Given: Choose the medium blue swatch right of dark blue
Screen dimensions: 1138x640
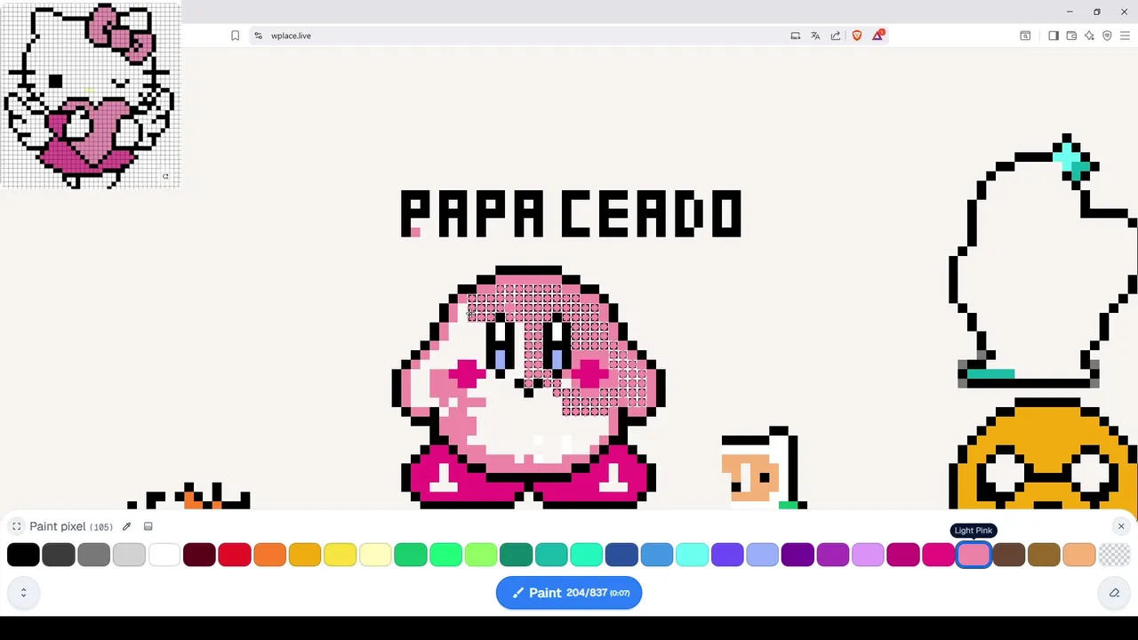Looking at the screenshot, I should coord(657,555).
